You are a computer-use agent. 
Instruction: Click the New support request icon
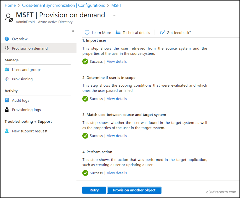(7, 131)
